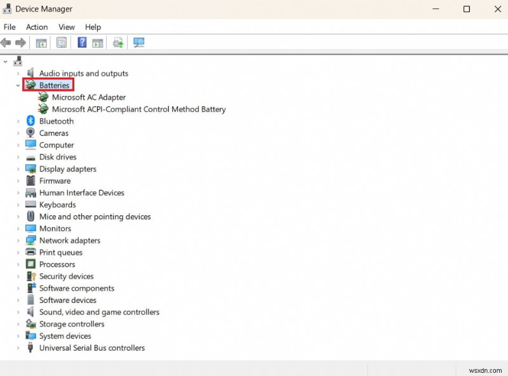
Task: Click the Universal Serial Bus controllers icon
Action: 30,347
